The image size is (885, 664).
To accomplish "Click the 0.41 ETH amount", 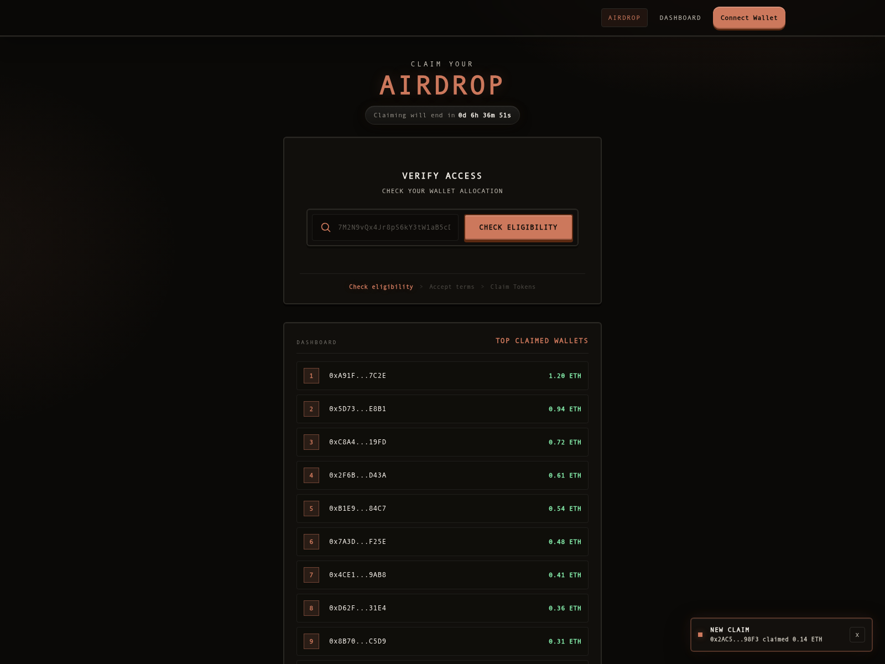I will [x=565, y=575].
